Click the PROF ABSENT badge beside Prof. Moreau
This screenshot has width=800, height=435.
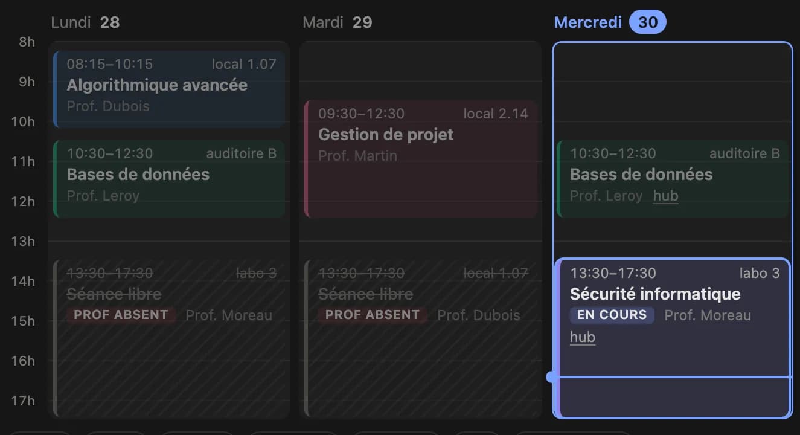(x=121, y=315)
